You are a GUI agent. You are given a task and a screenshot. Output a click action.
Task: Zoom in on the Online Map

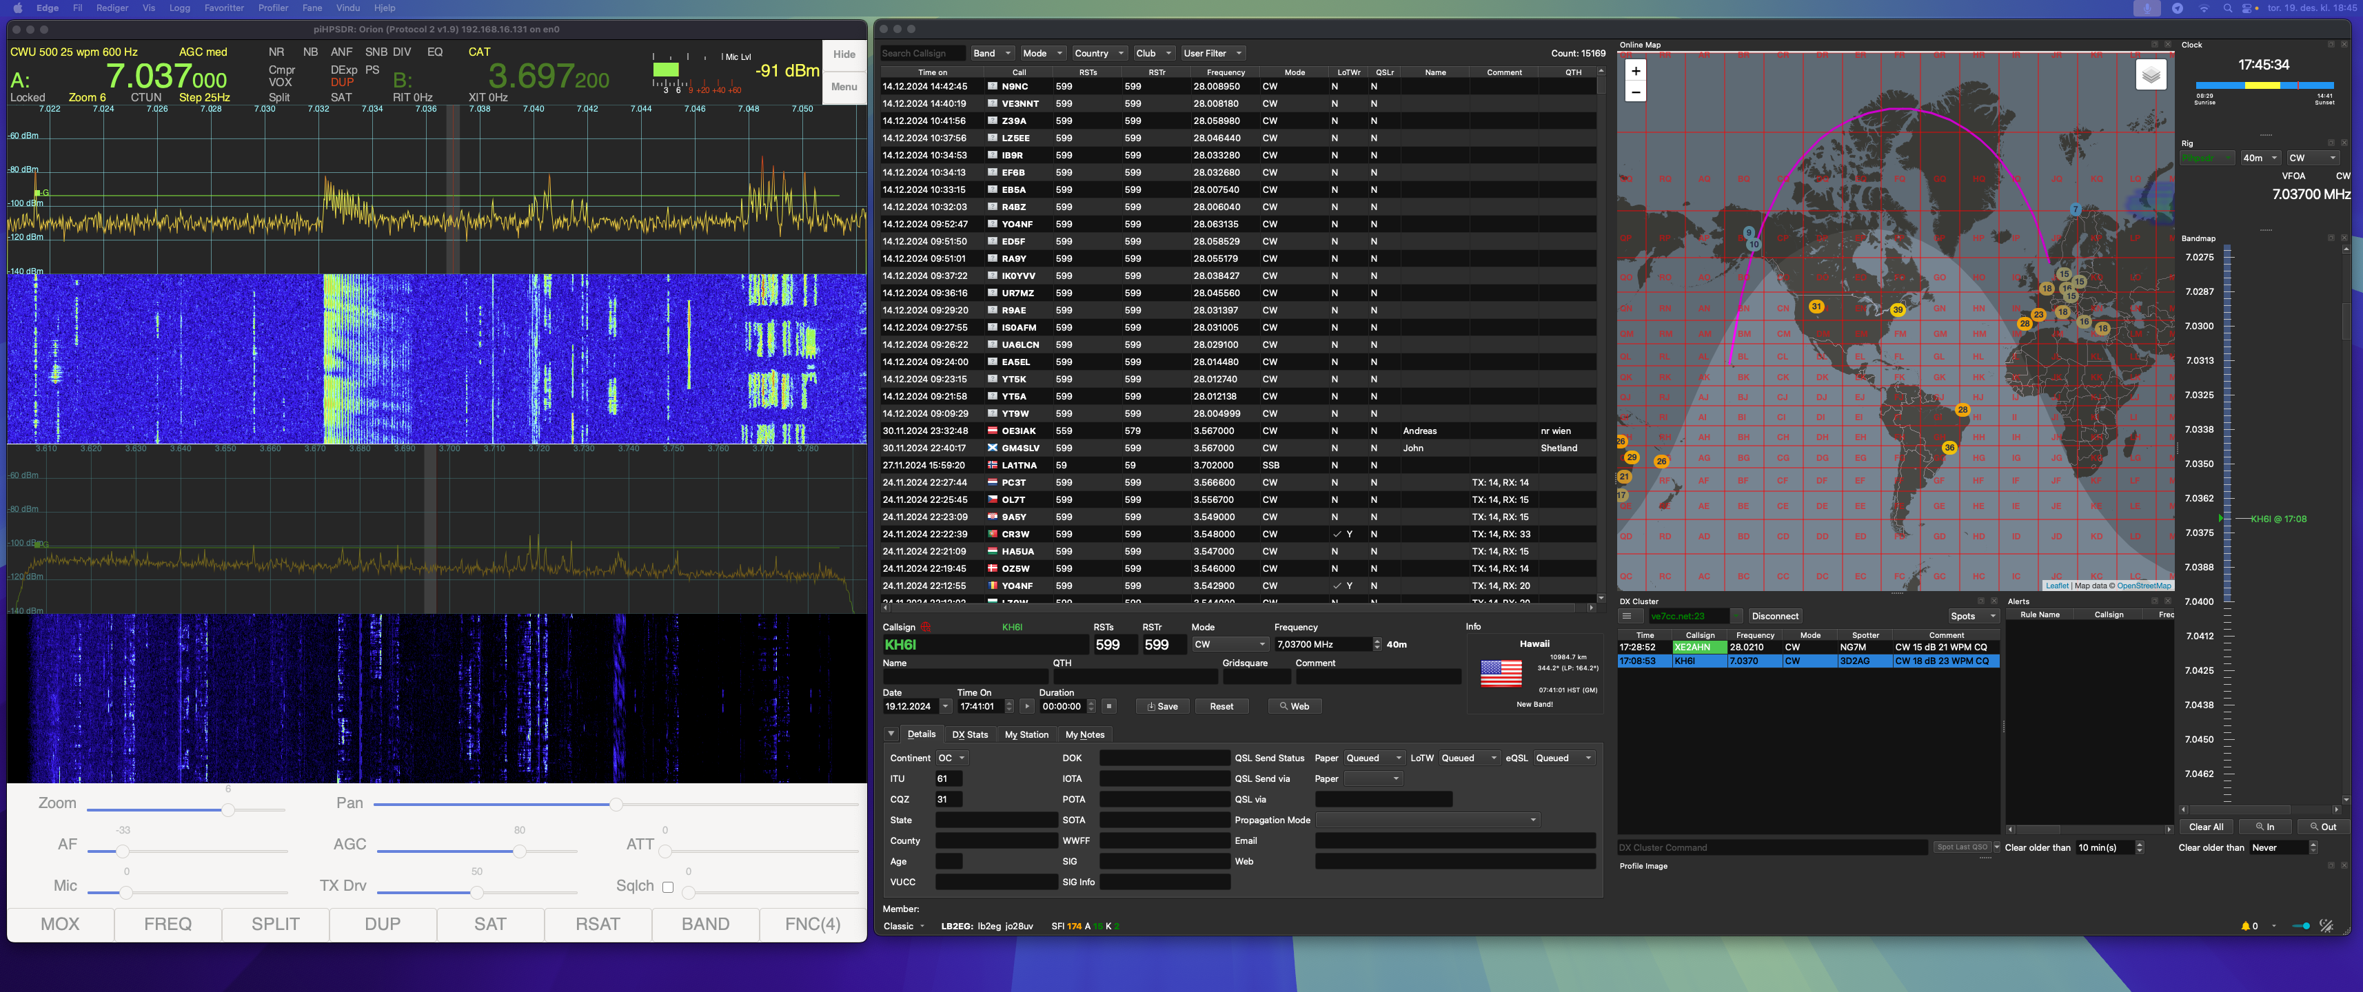1636,70
